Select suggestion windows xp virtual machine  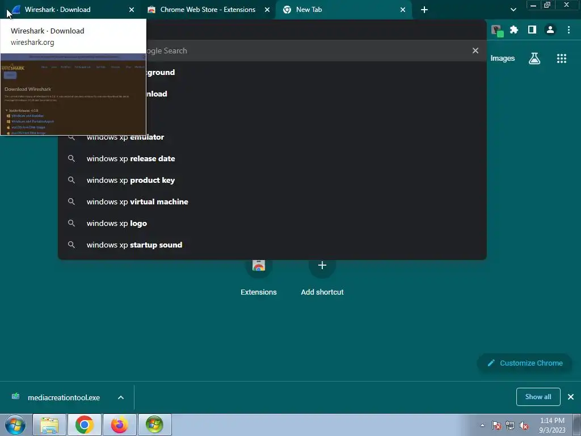272,202
